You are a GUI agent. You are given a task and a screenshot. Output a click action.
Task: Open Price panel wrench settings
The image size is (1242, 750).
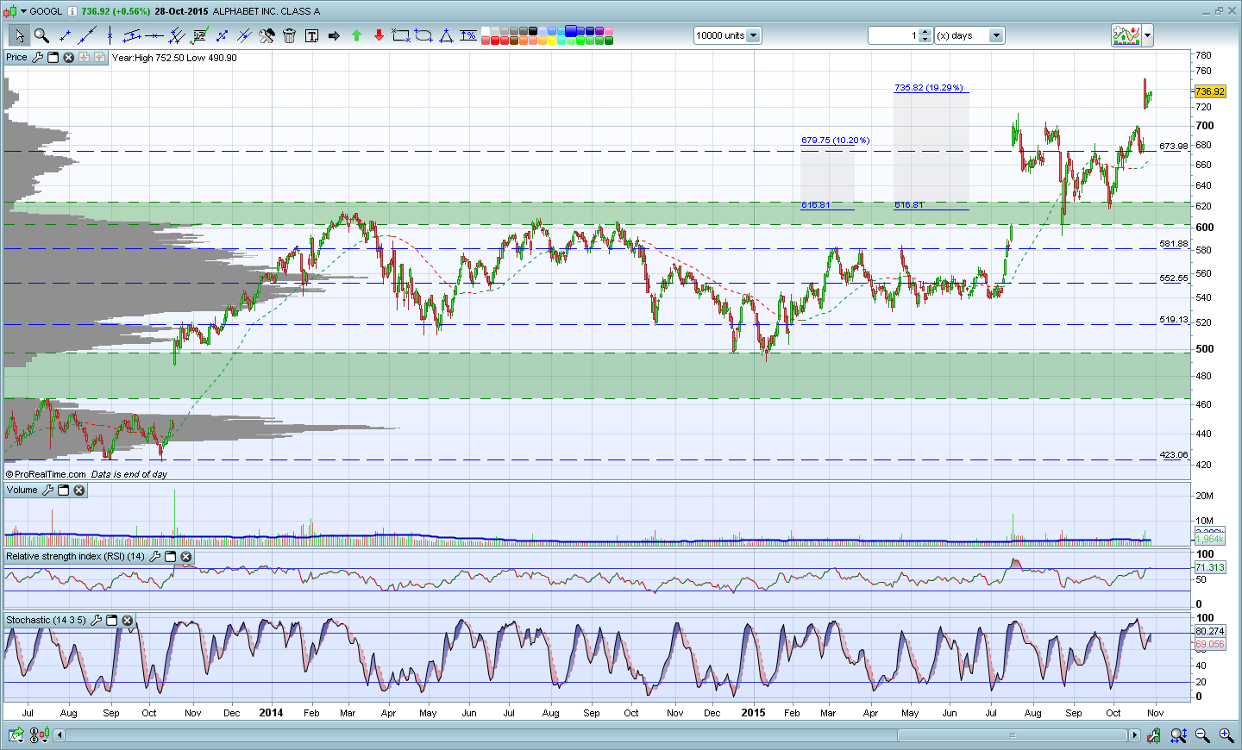tap(37, 58)
